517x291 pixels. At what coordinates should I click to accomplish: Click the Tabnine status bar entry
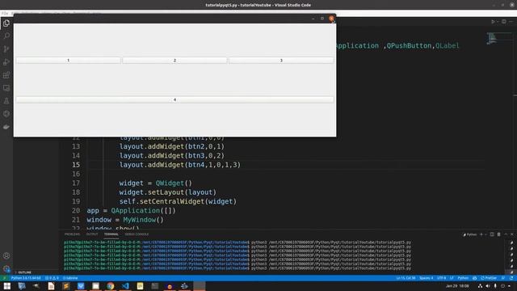point(70,278)
